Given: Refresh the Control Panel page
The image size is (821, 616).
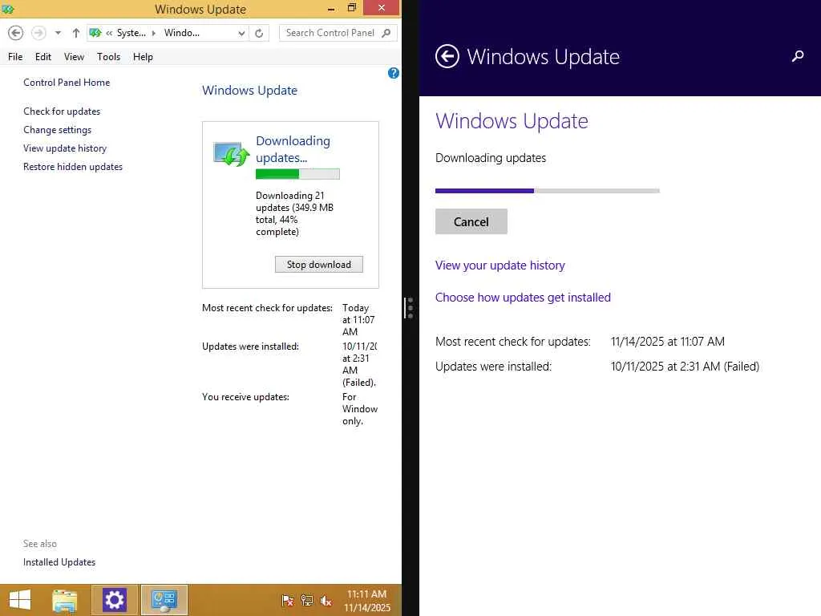Looking at the screenshot, I should click(x=259, y=33).
